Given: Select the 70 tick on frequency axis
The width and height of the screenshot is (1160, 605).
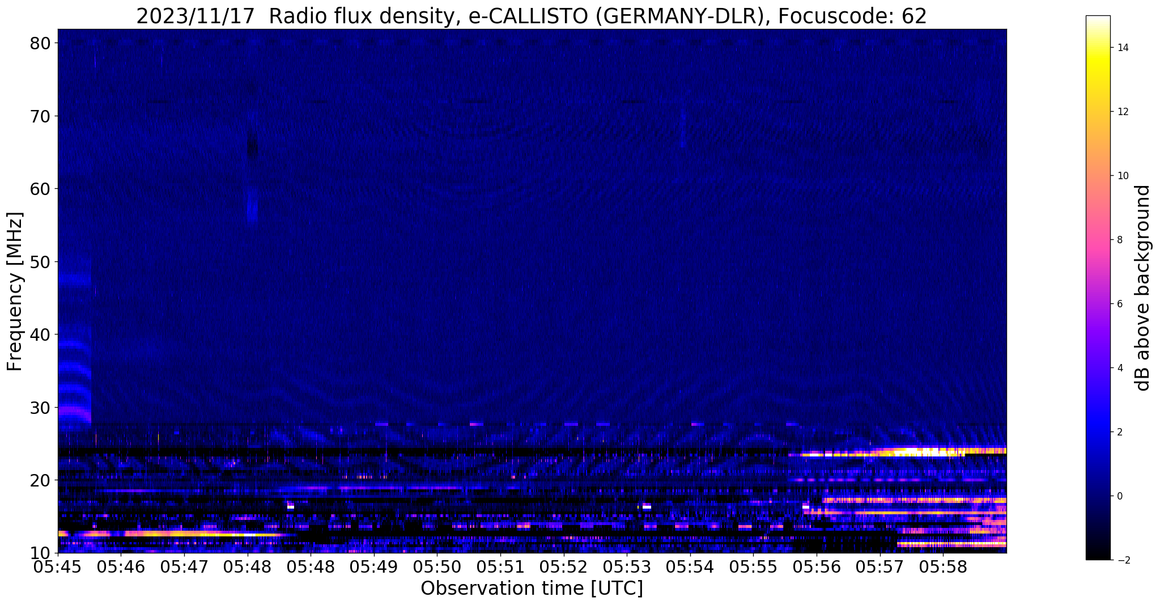Looking at the screenshot, I should 40,116.
